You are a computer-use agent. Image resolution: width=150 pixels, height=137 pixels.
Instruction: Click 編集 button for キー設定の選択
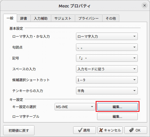pyautogui.click(x=117, y=107)
